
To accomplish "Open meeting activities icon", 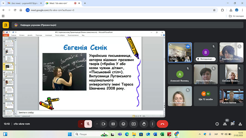I will click(240, 124).
